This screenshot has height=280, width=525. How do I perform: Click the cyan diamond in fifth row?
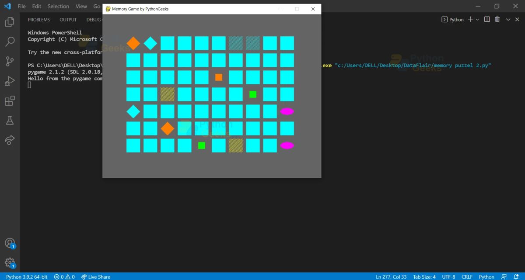click(133, 111)
